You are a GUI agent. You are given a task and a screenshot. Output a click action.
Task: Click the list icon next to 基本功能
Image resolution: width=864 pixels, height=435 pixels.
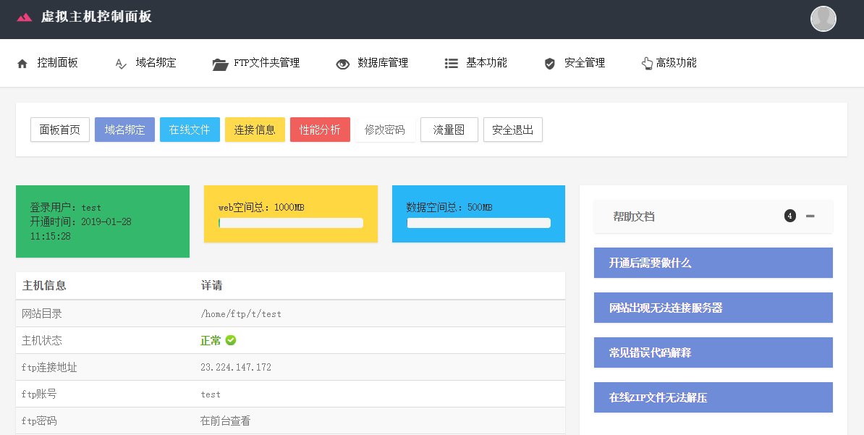point(451,63)
